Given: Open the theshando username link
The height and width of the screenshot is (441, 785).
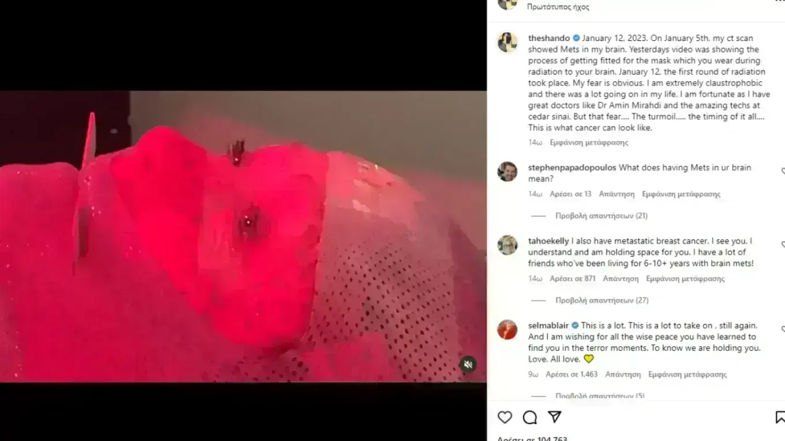Looking at the screenshot, I should coord(549,38).
